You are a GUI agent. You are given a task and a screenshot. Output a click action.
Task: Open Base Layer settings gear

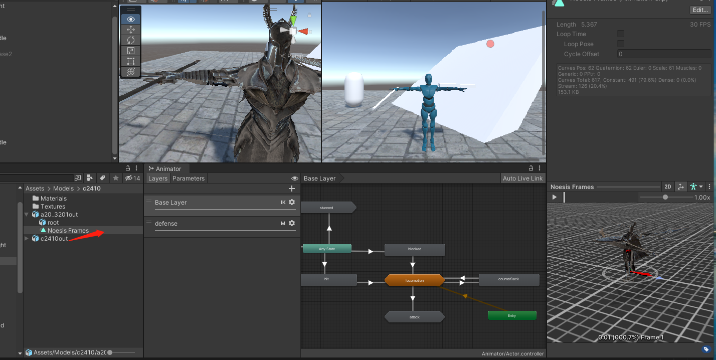(292, 203)
